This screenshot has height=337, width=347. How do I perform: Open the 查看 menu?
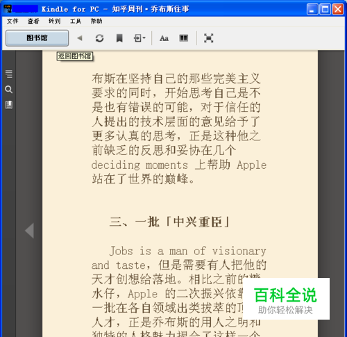33,22
